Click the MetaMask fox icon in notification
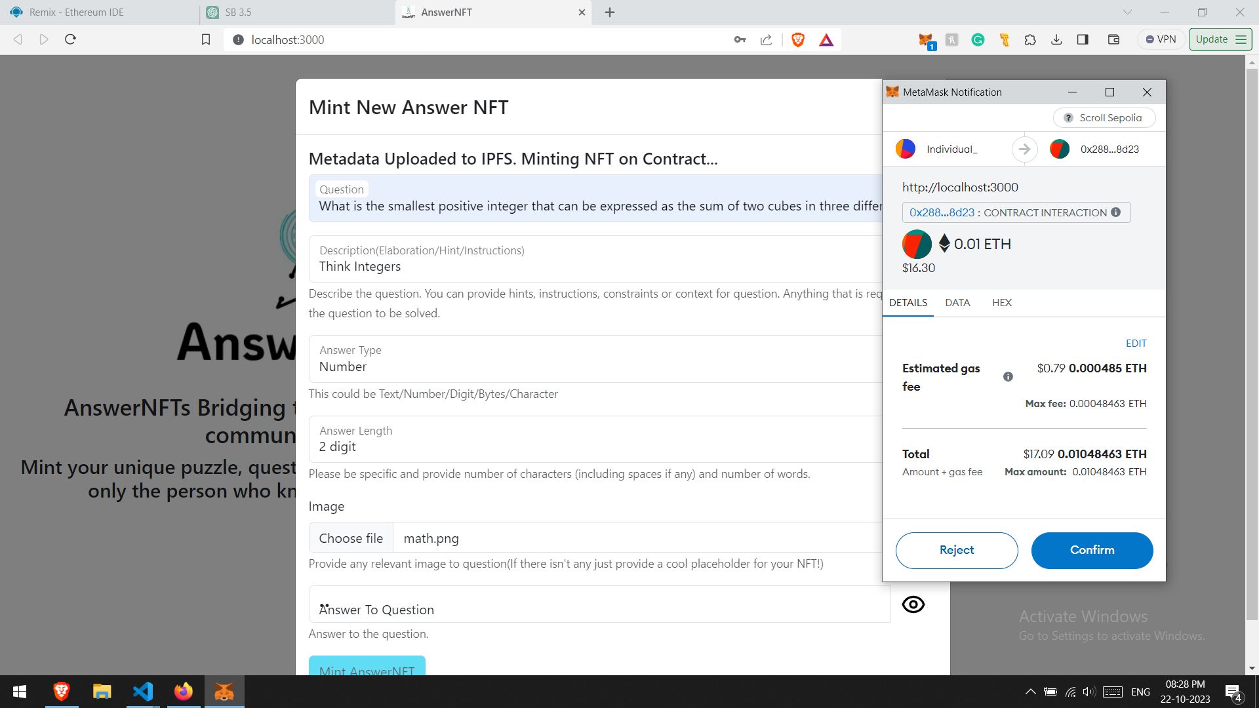The image size is (1259, 708). 893,92
